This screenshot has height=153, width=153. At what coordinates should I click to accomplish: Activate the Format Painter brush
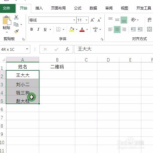[x=16, y=32]
